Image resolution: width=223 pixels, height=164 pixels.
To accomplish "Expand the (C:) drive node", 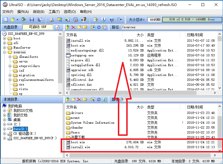I will point(4,124).
